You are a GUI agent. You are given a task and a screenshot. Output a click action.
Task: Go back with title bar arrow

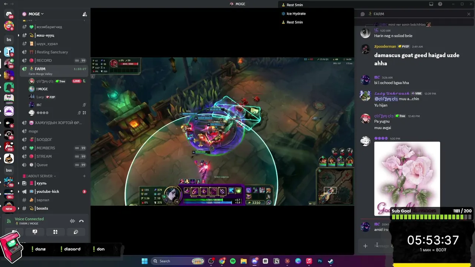[x=6, y=4]
